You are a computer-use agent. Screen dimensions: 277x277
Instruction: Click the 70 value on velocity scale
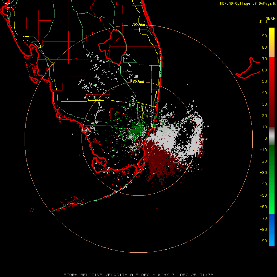pos(264,59)
